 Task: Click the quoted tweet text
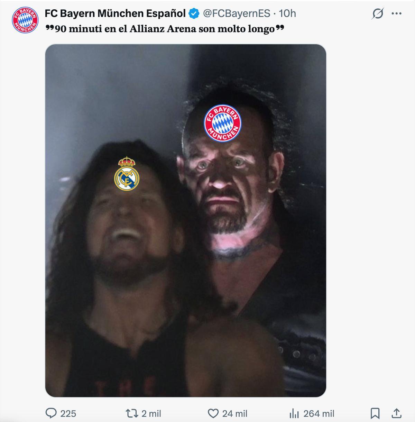point(165,29)
